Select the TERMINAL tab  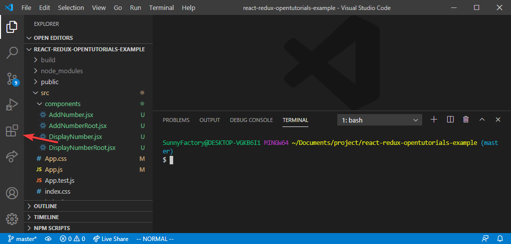(295, 120)
